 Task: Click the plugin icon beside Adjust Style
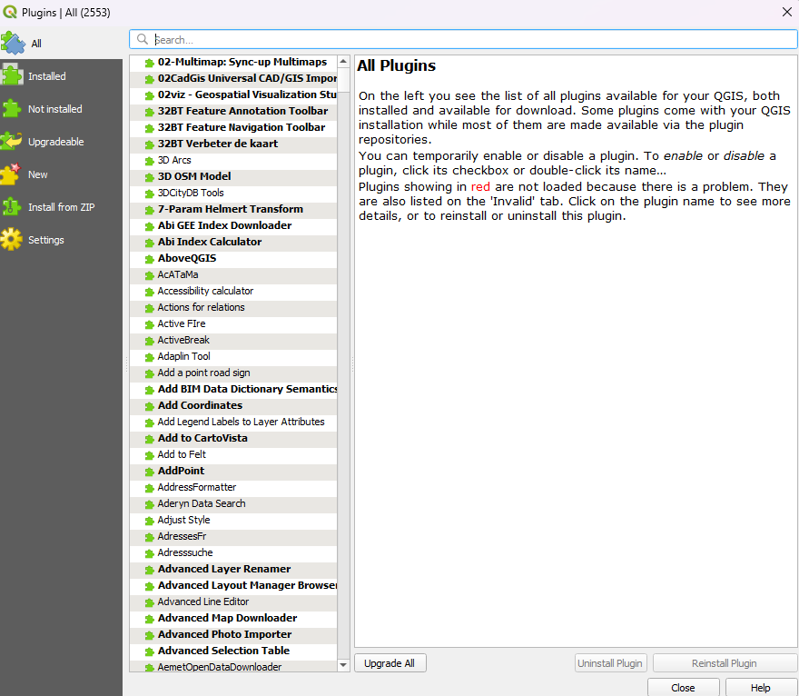149,521
